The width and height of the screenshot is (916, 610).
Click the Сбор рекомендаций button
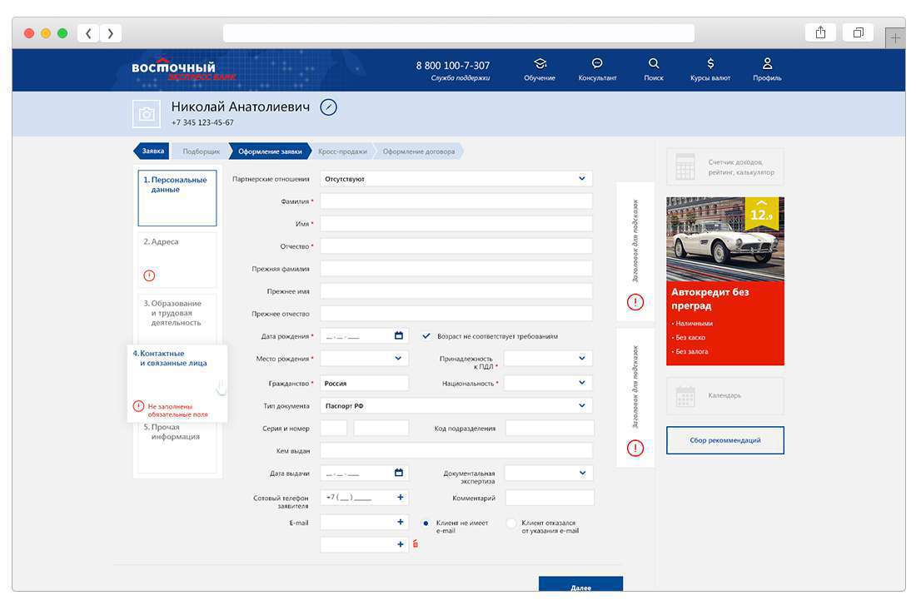pos(724,440)
